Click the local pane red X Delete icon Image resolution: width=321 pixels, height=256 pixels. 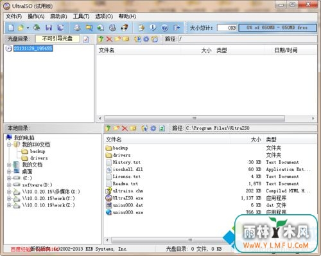(x=125, y=129)
